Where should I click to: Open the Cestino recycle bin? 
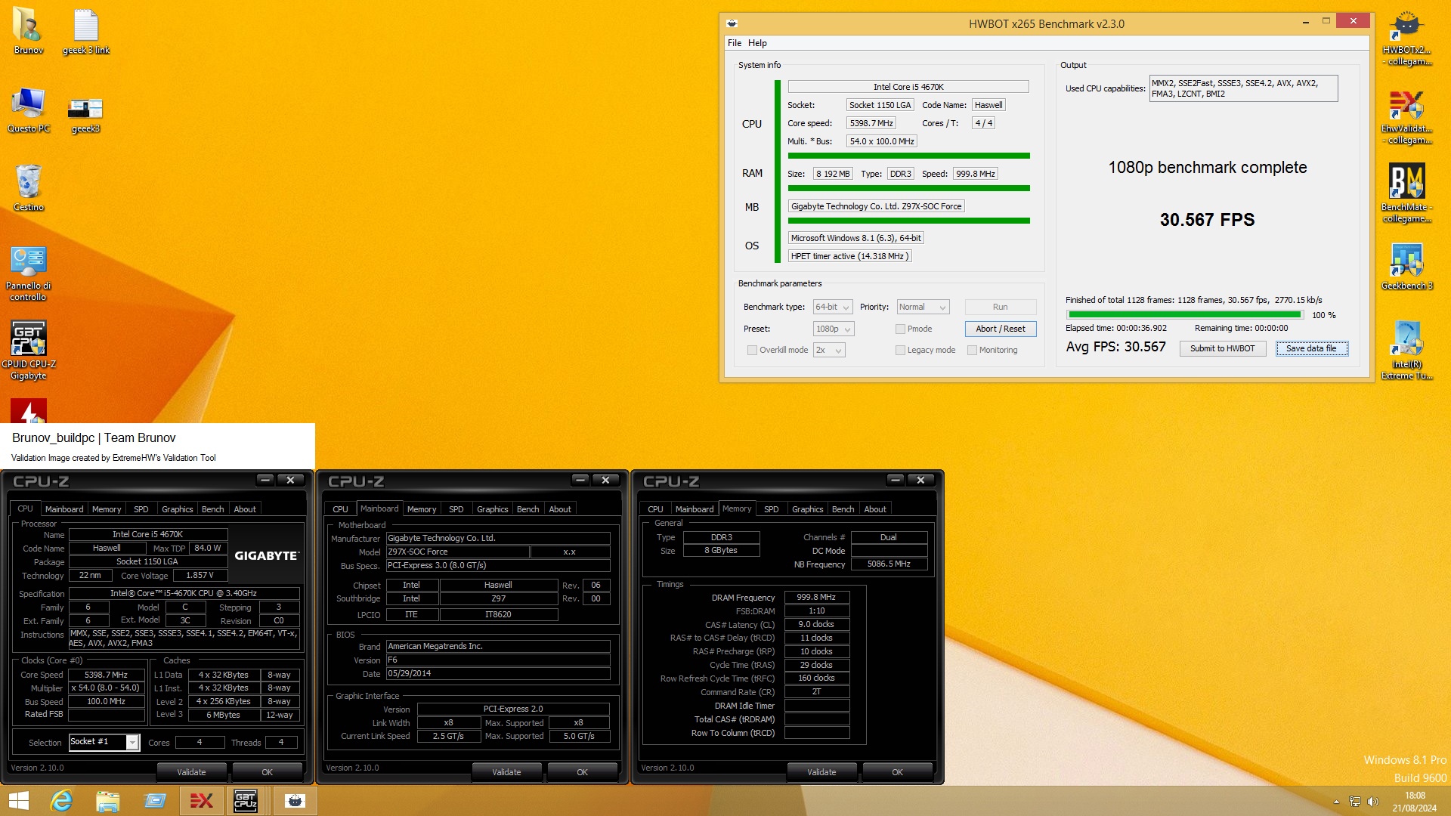point(28,189)
